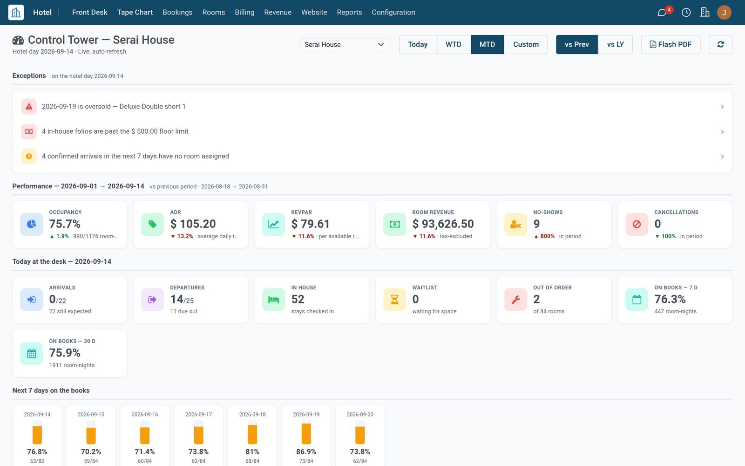Click the Occupancy pie chart icon
Screen dimensions: 745x466
pos(32,224)
